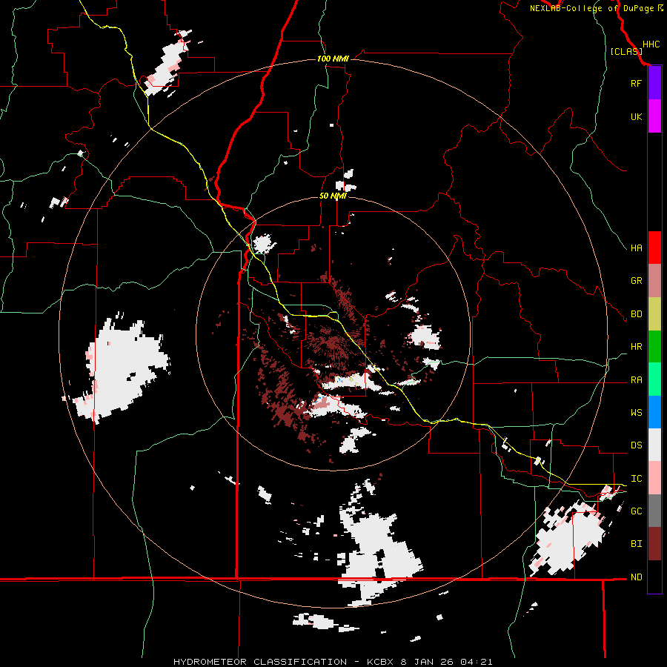Select the BD yellow legend swatch

[x=654, y=314]
